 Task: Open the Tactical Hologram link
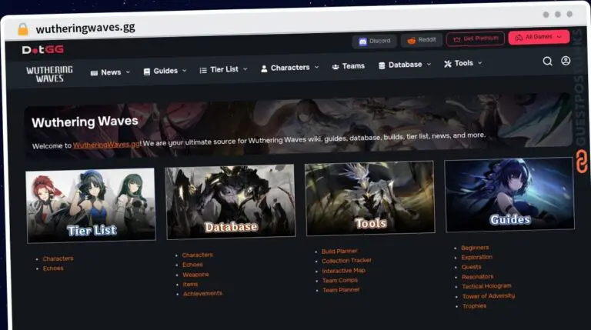tap(486, 286)
